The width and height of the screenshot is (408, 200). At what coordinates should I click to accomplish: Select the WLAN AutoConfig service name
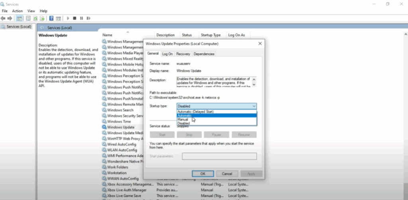(x=122, y=150)
